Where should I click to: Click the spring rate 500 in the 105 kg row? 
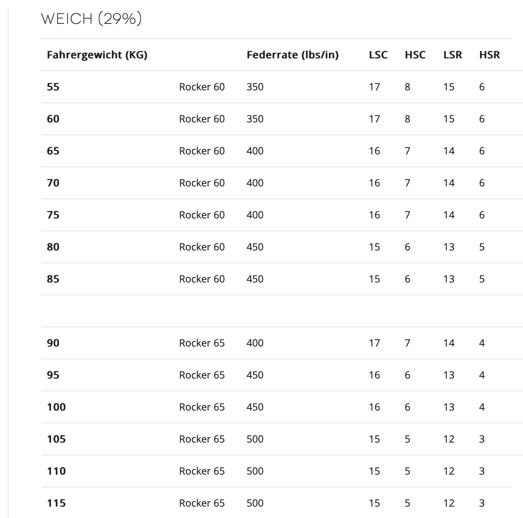click(255, 439)
